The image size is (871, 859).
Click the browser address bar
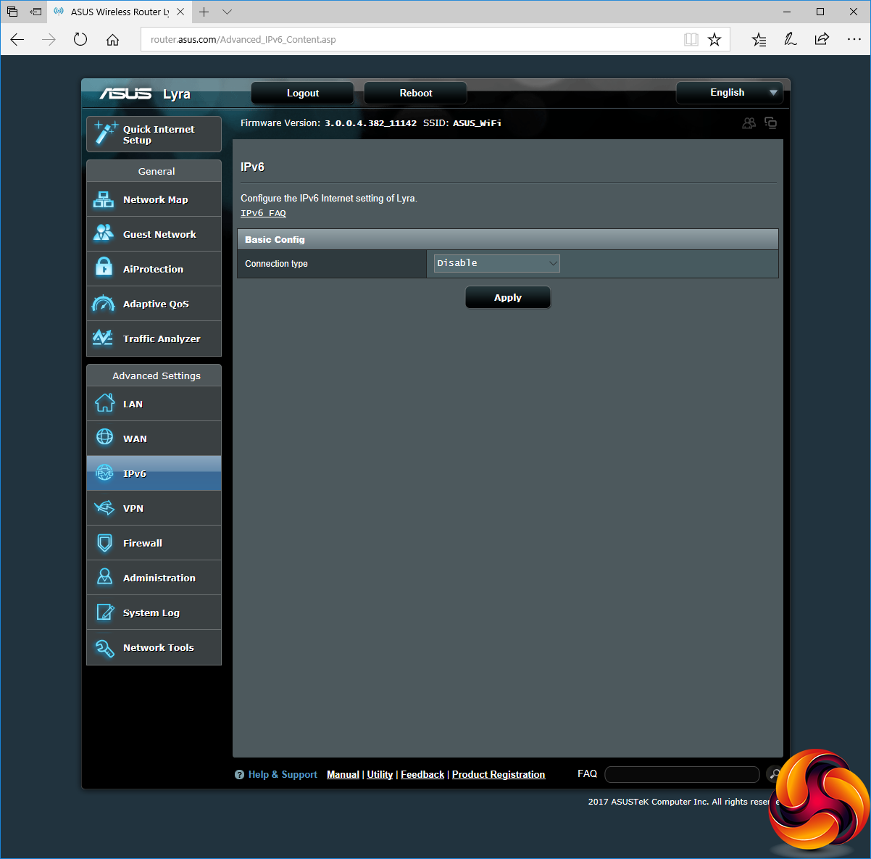413,40
